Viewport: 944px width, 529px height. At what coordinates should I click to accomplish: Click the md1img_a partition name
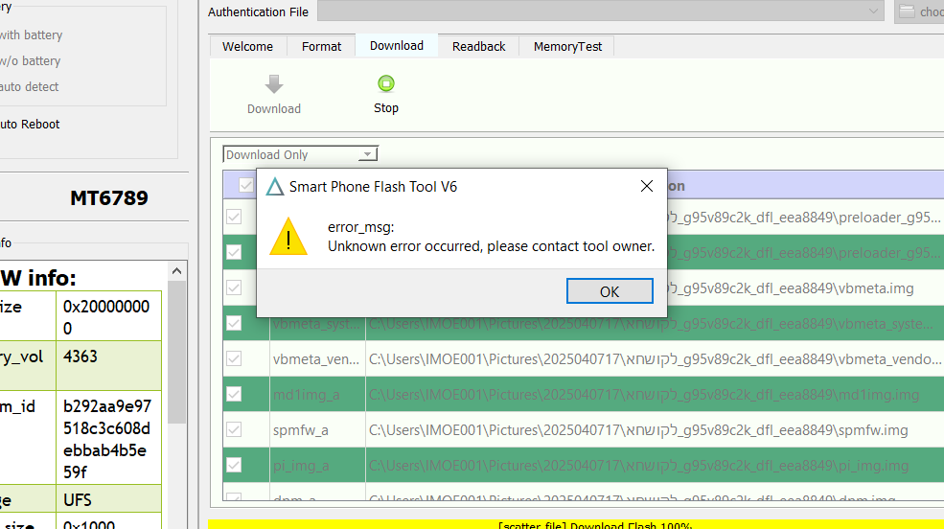point(306,395)
